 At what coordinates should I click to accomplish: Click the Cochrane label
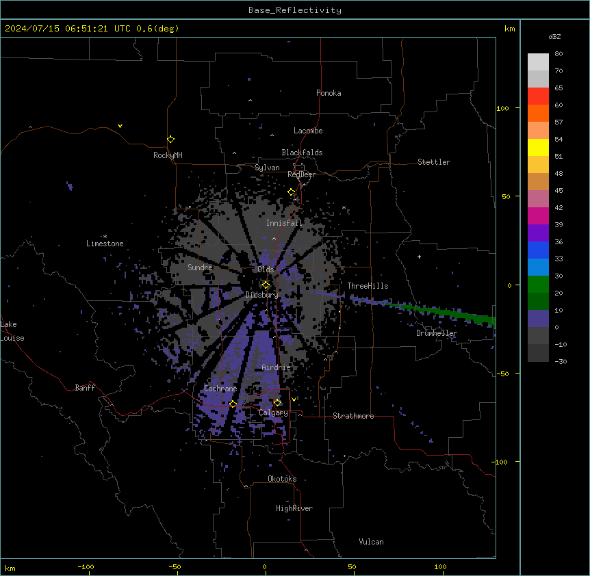coord(220,389)
